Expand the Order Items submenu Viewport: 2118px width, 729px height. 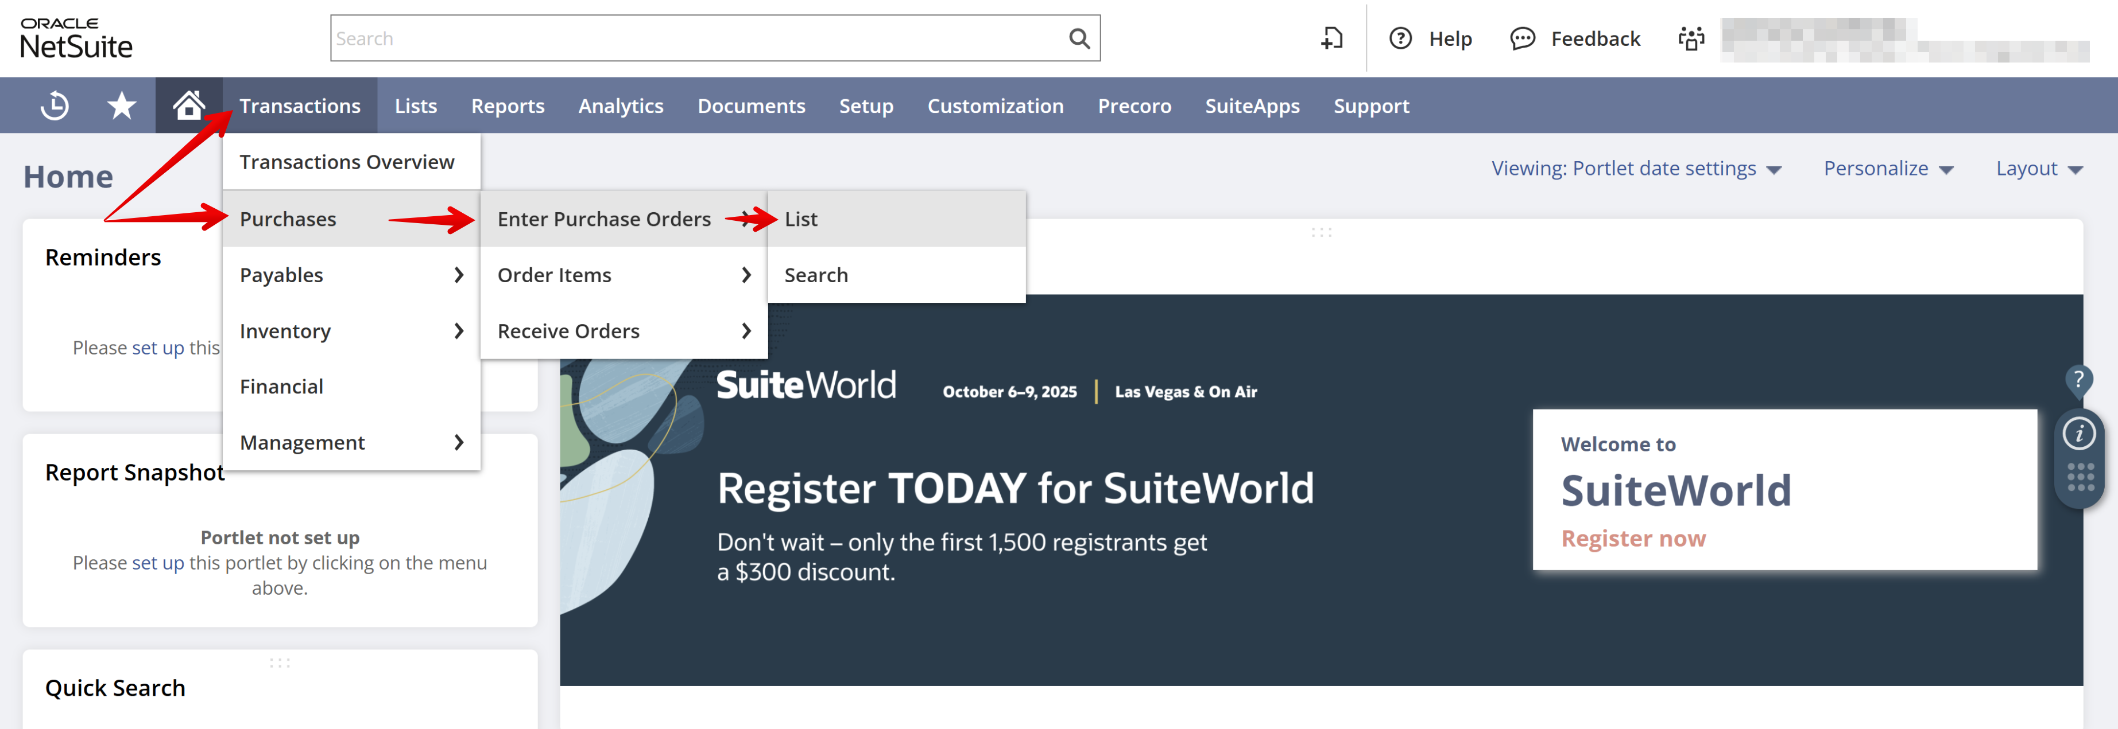tap(624, 275)
